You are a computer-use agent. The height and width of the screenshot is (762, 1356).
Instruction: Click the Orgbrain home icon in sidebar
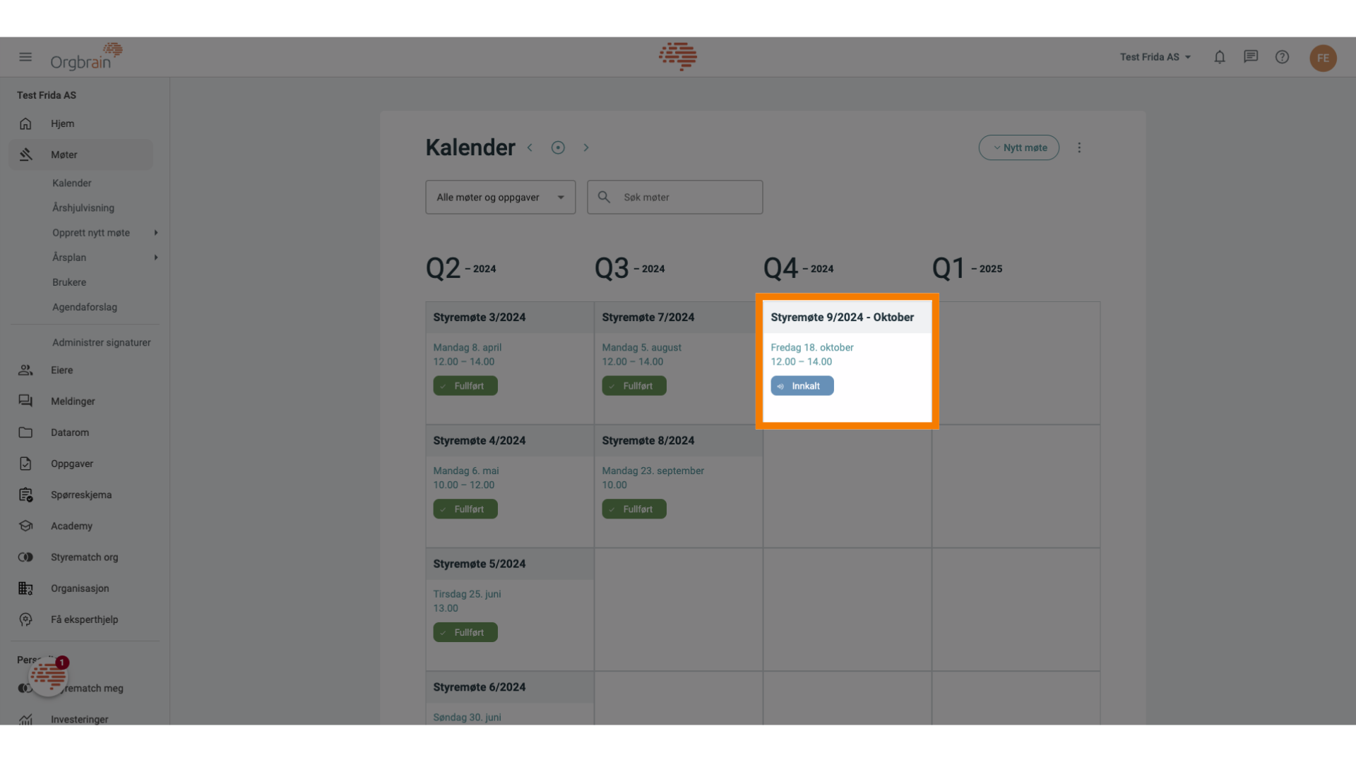click(25, 123)
